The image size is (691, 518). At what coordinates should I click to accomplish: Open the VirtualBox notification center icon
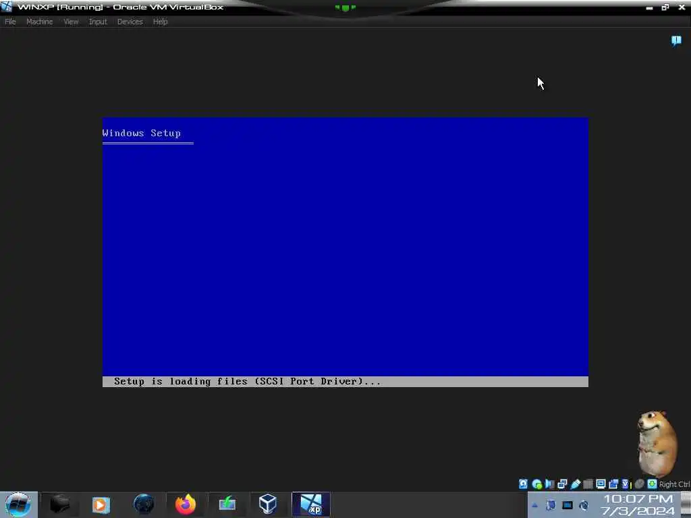click(676, 41)
